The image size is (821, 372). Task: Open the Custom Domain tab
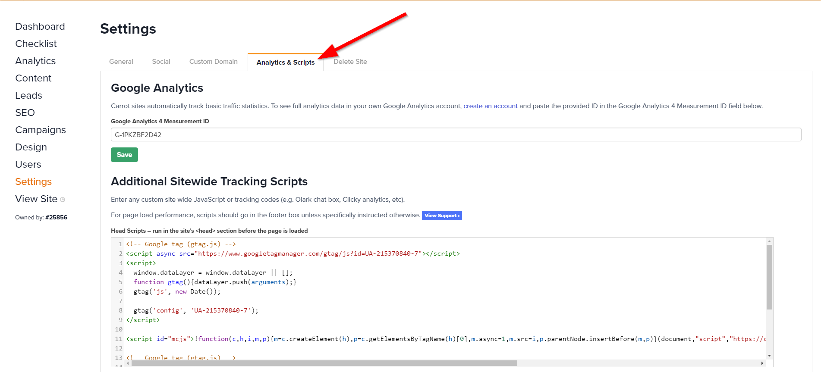click(213, 62)
